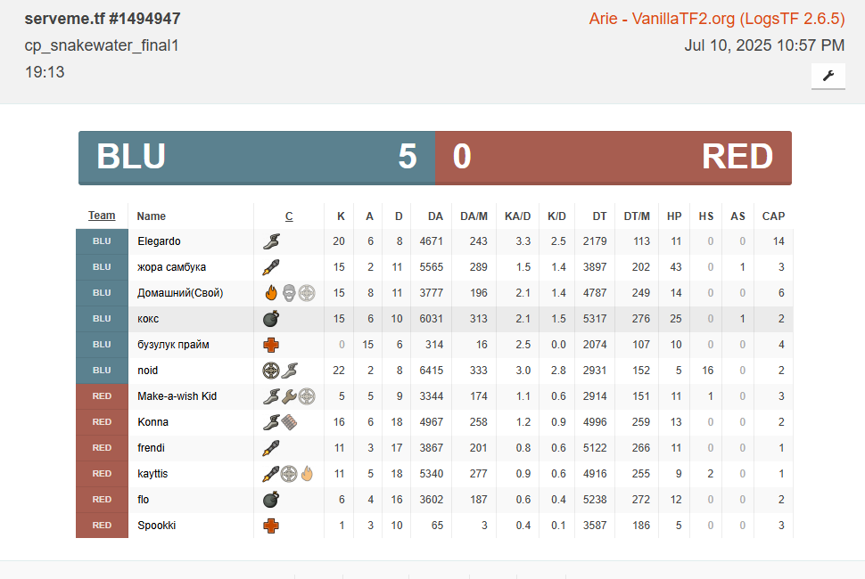Click the wrench settings button
This screenshot has height=579, width=865.
(x=828, y=76)
